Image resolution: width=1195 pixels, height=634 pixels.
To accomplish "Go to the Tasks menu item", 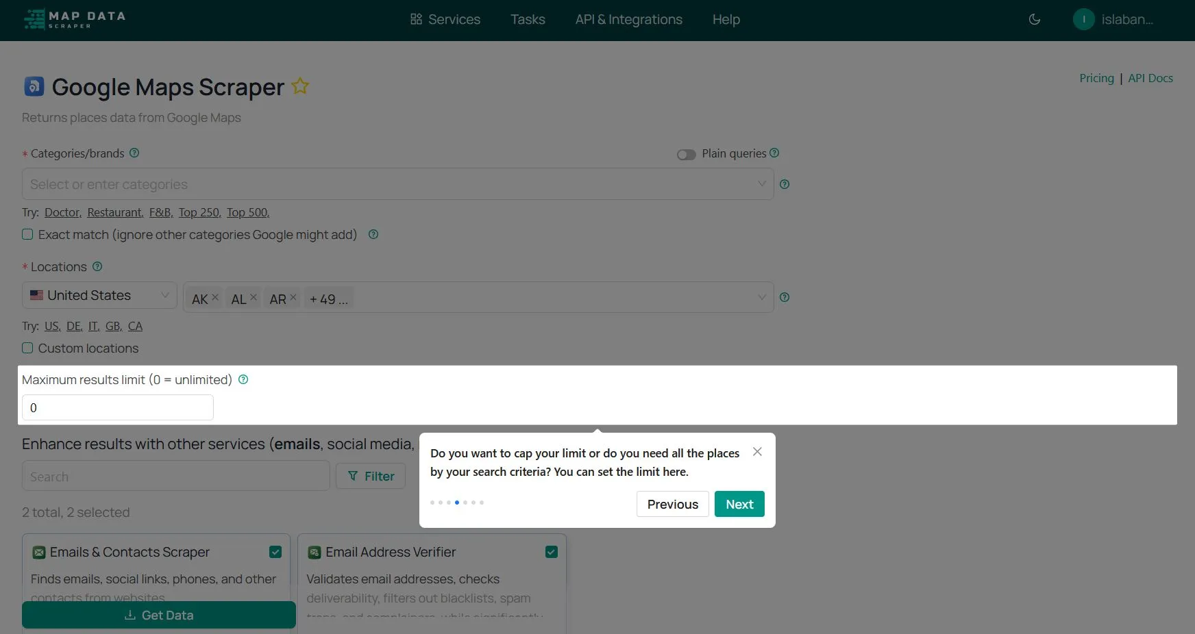I will [x=528, y=19].
